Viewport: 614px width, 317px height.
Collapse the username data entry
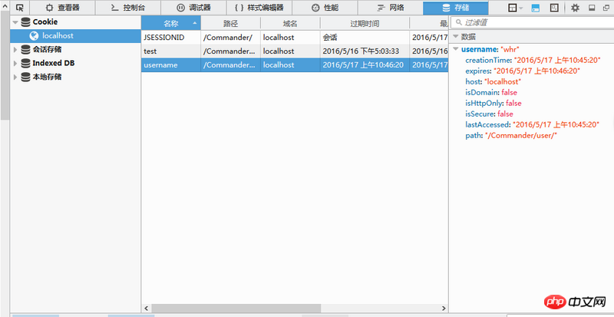456,49
